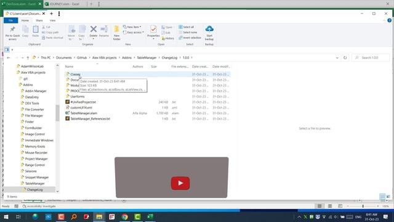Switch to the details view layout icon

coord(382,196)
